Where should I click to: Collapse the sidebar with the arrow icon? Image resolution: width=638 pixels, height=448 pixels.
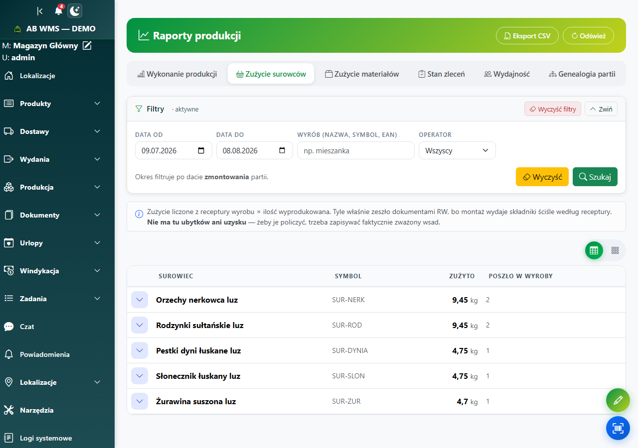click(40, 11)
